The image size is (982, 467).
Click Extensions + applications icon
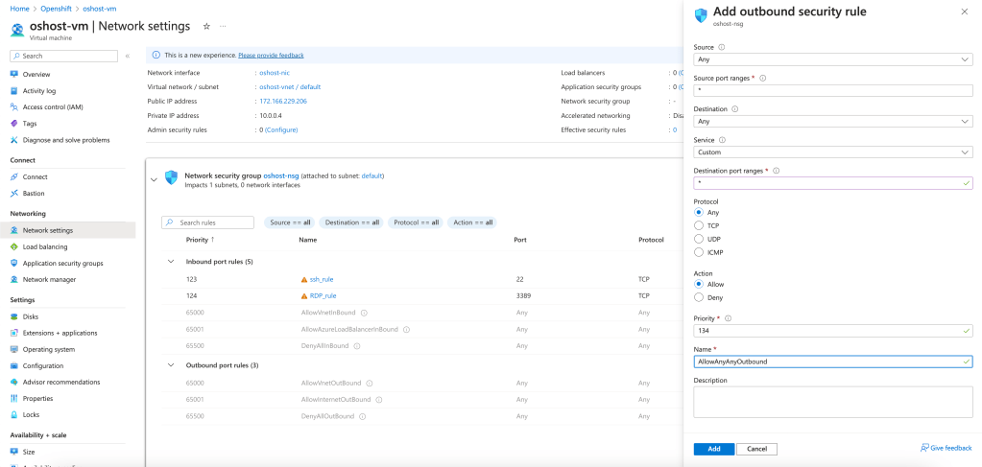[x=14, y=333]
